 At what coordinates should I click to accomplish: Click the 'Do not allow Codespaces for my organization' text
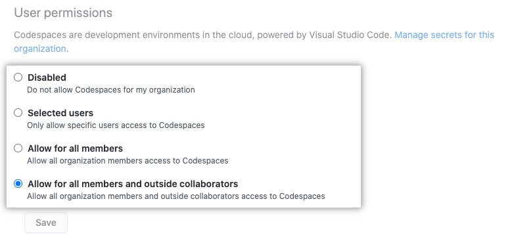(111, 90)
